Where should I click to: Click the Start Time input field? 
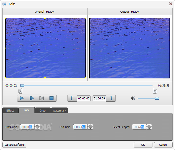(27, 127)
